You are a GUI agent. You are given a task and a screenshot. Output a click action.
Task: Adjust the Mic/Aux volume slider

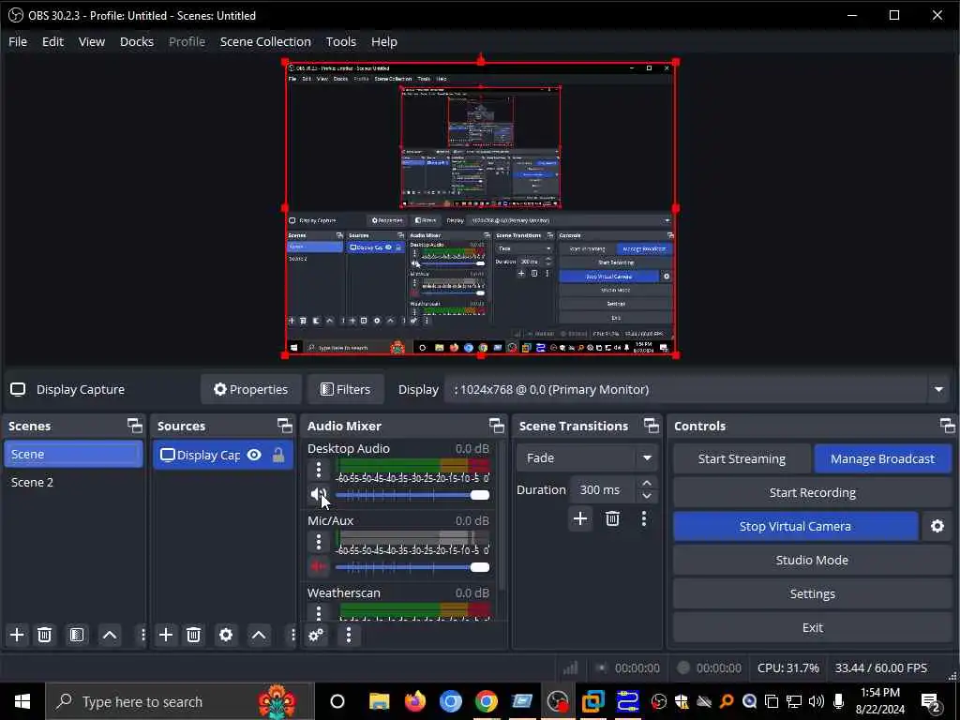[412, 567]
